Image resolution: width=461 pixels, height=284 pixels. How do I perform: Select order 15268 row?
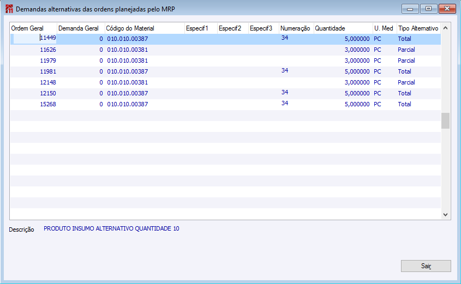(x=225, y=104)
